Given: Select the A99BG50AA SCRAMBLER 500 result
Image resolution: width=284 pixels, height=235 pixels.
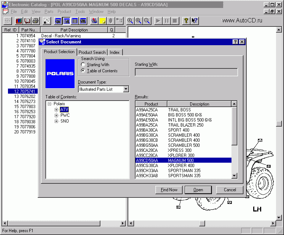Looking at the screenshot, I should click(183, 145).
